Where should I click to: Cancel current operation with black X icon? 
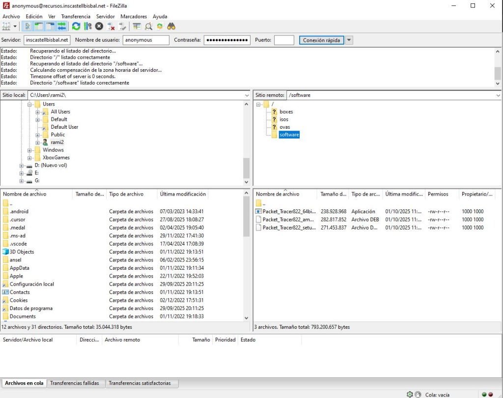click(x=99, y=27)
